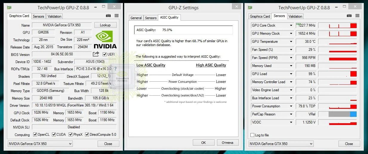
Task: Click GPU-Z app icon in right window title bar
Action: tap(250, 7)
